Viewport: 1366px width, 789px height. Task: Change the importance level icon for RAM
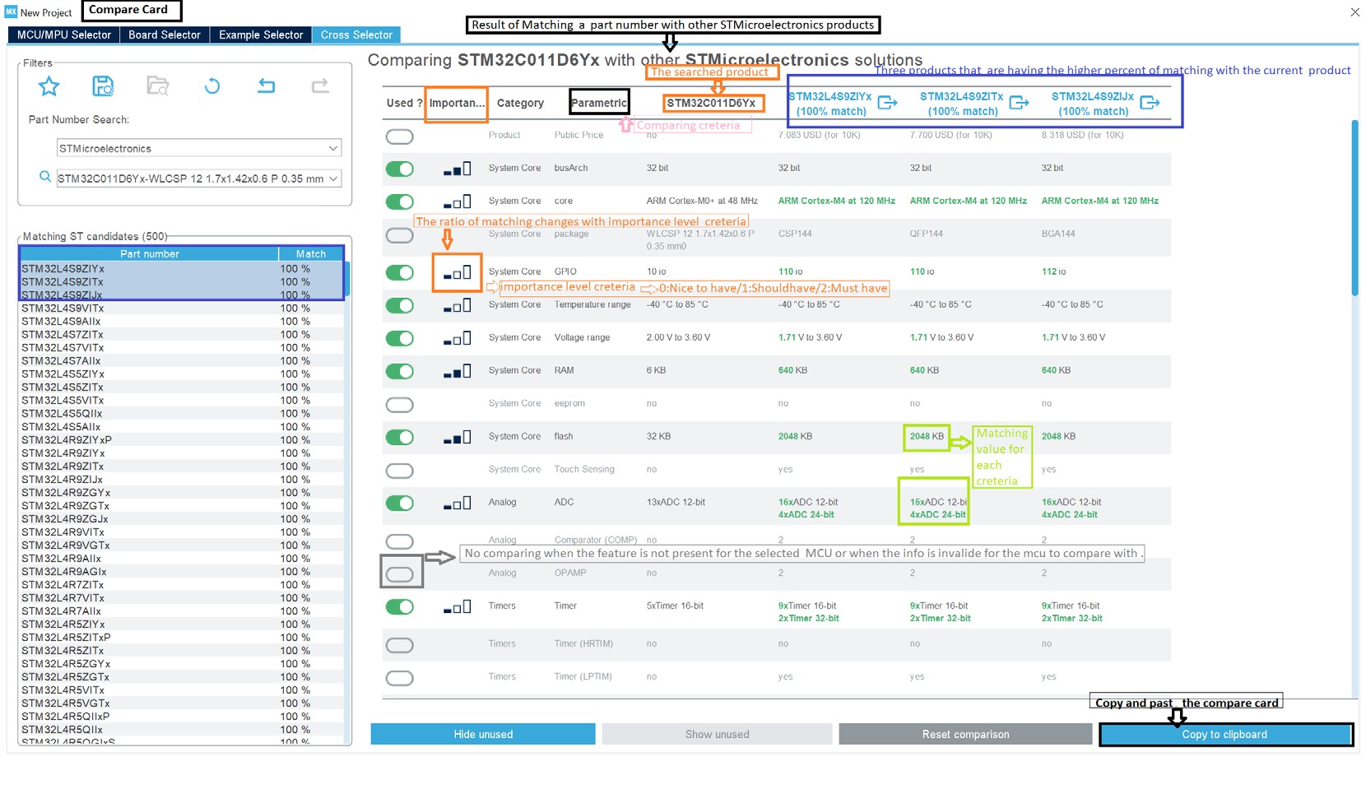[458, 372]
